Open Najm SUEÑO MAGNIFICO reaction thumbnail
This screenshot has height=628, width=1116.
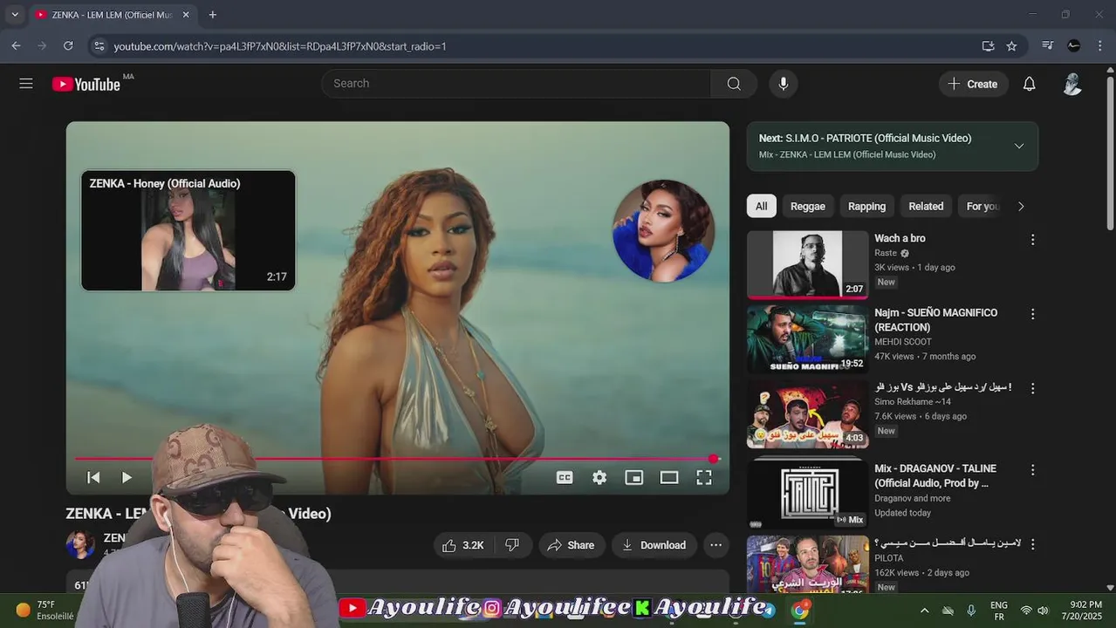[x=807, y=339]
